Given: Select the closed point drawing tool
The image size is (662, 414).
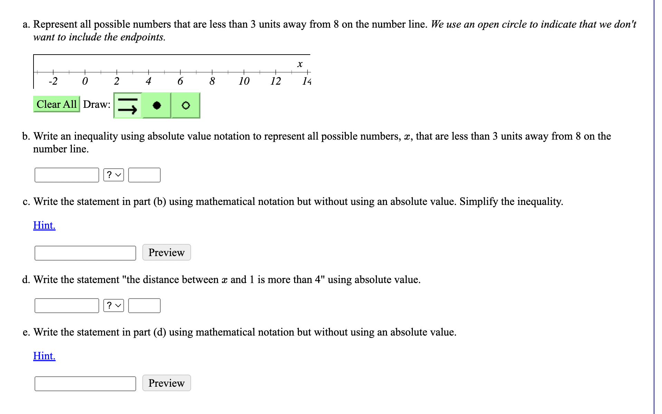Looking at the screenshot, I should coord(156,106).
